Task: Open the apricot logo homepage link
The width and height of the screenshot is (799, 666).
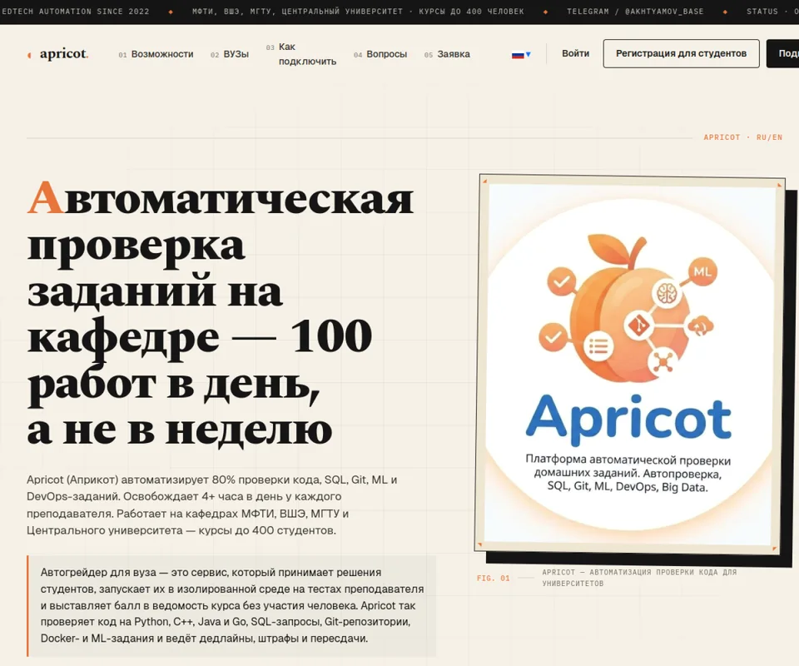Action: tap(58, 53)
